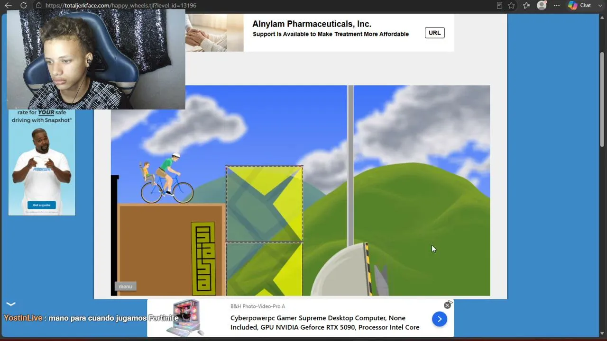Close the bottom Cyberpowerpc ad
Viewport: 607px width, 341px height.
447,305
